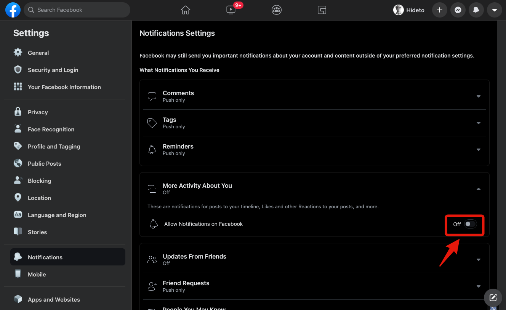Open Apps and Websites settings

click(54, 300)
